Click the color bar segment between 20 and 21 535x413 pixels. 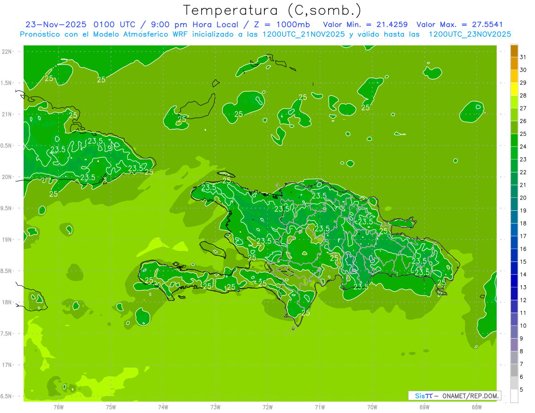[514, 191]
